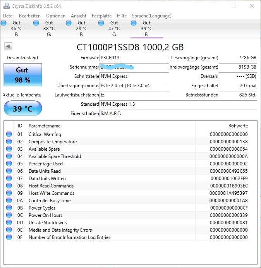Image resolution: width=261 pixels, height=268 pixels.
Task: Click status orb for 38 °C drive G:
Action: (x=36, y=23)
